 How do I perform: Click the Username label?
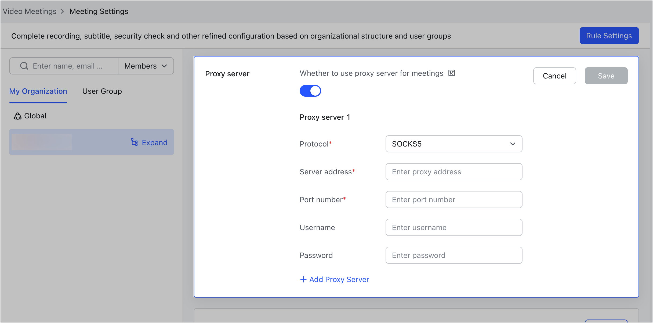317,227
